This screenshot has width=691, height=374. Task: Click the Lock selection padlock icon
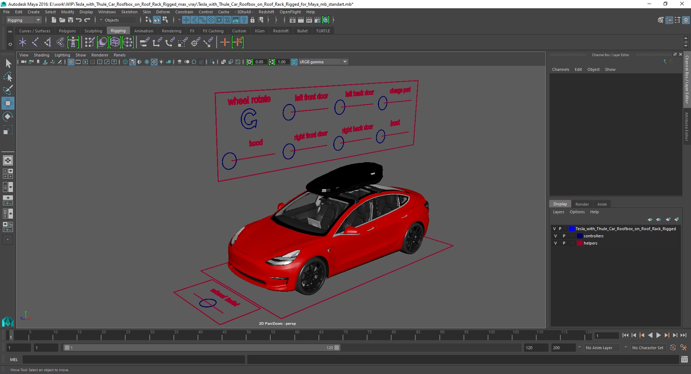252,20
